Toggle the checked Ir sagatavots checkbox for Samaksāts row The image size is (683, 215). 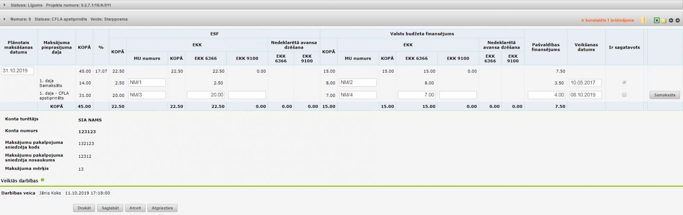(x=624, y=82)
